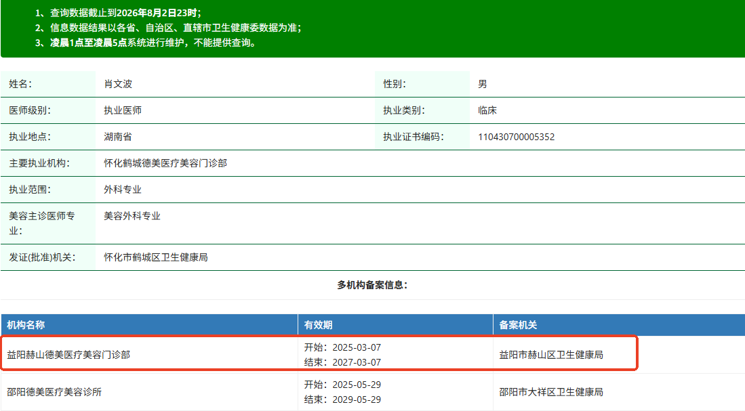Image resolution: width=745 pixels, height=411 pixels.
Task: Select authority 邵阳市大祥区卫生健康局
Action: pos(551,392)
